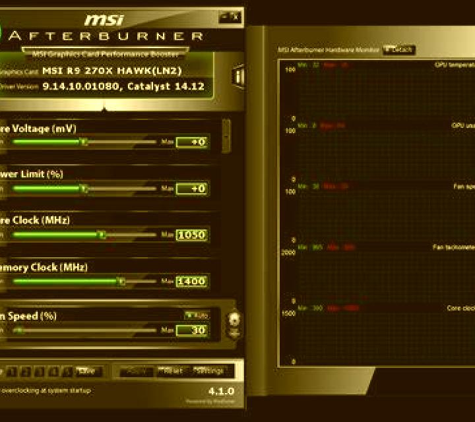Click the Core Clock slider handle
Screen dimensions: 475x422
click(x=101, y=235)
